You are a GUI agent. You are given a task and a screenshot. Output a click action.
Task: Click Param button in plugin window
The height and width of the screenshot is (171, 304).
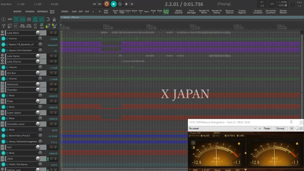[267, 129]
